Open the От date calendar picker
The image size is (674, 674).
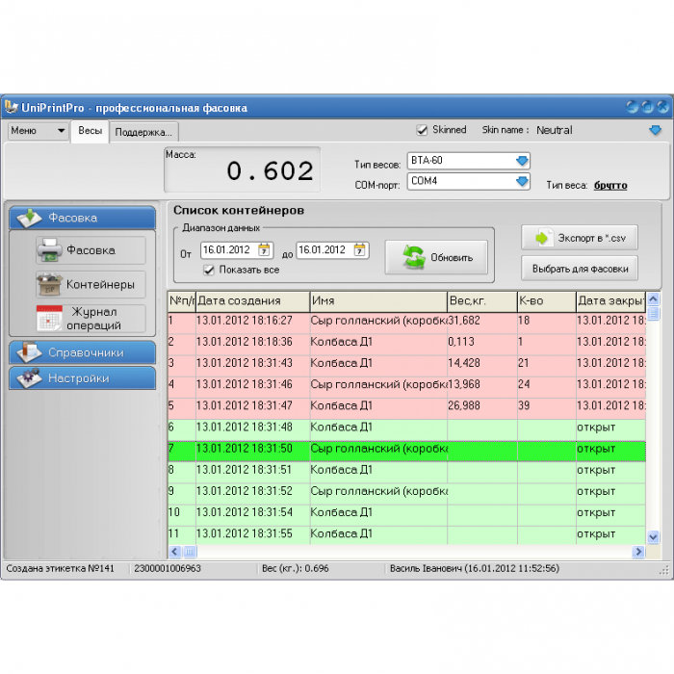pos(264,249)
